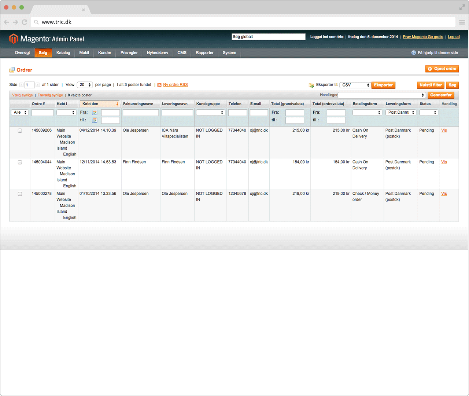Click the browser reload icon
This screenshot has width=469, height=396.
tap(25, 22)
